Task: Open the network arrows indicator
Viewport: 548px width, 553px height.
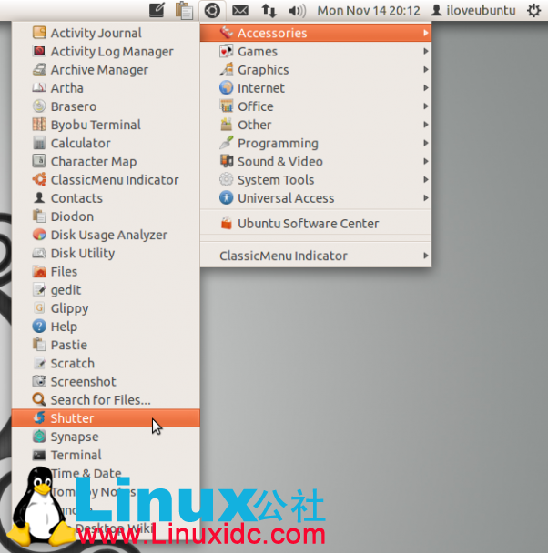Action: pos(269,11)
